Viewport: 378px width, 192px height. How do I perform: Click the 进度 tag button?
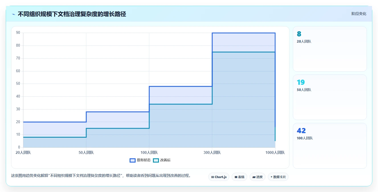[x=258, y=177]
